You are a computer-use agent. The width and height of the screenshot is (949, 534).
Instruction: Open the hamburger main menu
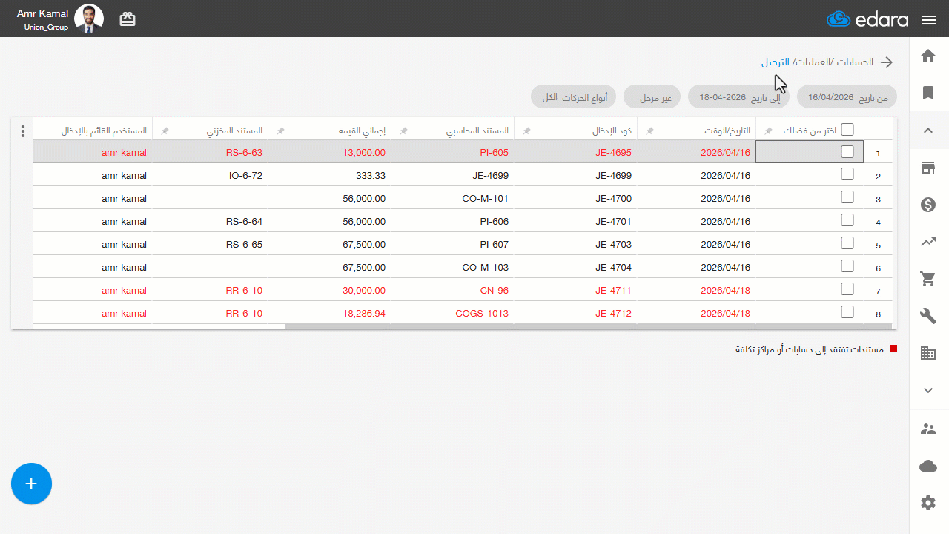click(x=929, y=20)
